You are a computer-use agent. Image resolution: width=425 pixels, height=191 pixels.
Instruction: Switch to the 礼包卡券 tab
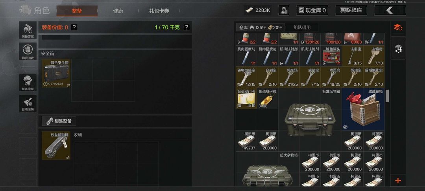pyautogui.click(x=159, y=11)
